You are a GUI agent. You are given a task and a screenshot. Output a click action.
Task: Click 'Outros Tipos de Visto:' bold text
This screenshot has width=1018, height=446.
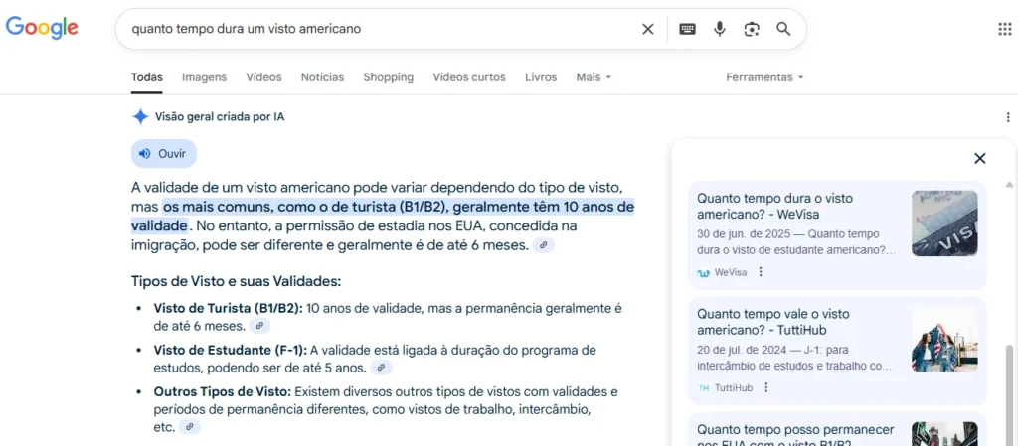(x=224, y=392)
